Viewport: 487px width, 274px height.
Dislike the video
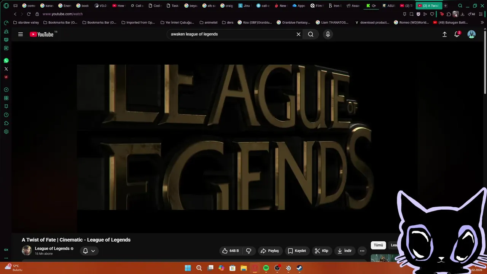point(249,251)
